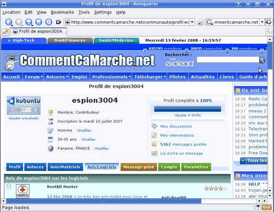The image size is (274, 212).
Task: Click the RSS icon on Ils ont panel
Action: click(238, 90)
